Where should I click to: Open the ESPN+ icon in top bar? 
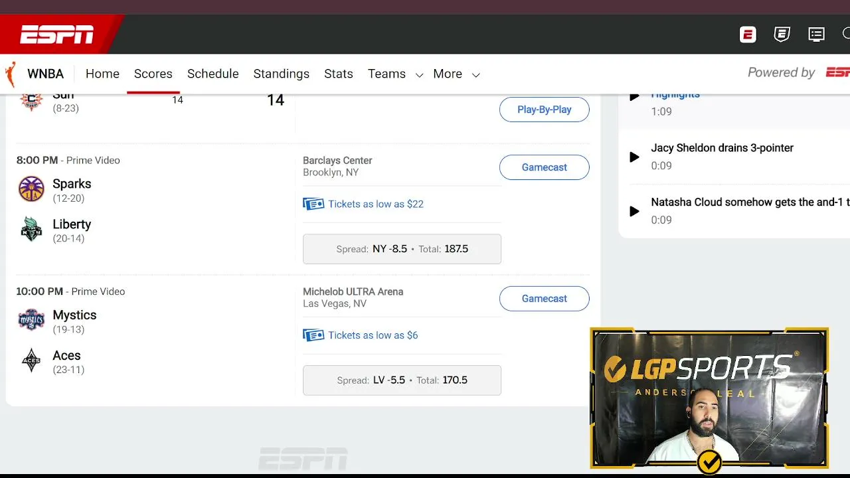point(748,35)
